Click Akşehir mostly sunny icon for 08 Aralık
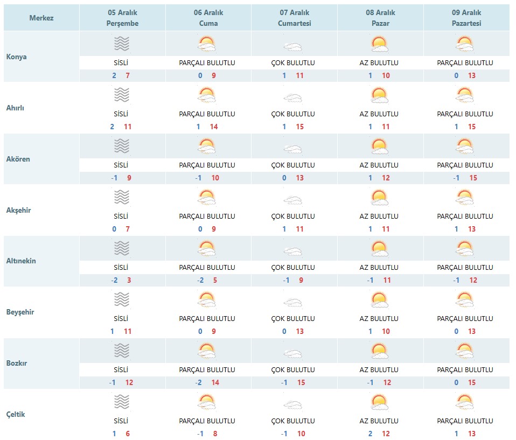Image resolution: width=516 pixels, height=440 pixels. 379,198
